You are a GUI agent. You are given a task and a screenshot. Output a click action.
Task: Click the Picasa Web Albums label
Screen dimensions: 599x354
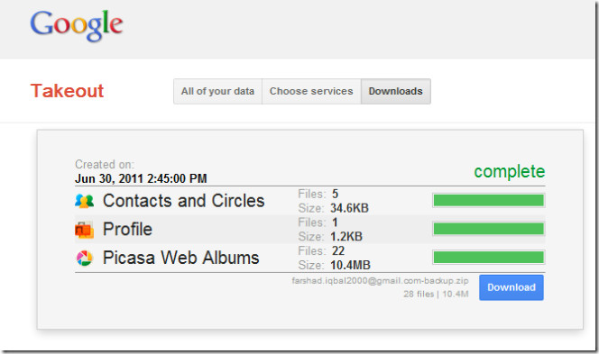181,258
